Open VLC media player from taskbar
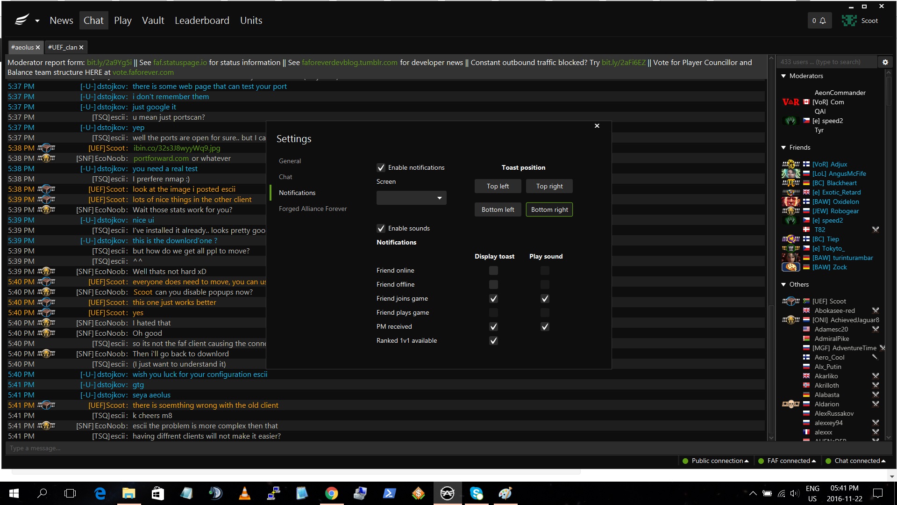The height and width of the screenshot is (505, 897). tap(244, 493)
